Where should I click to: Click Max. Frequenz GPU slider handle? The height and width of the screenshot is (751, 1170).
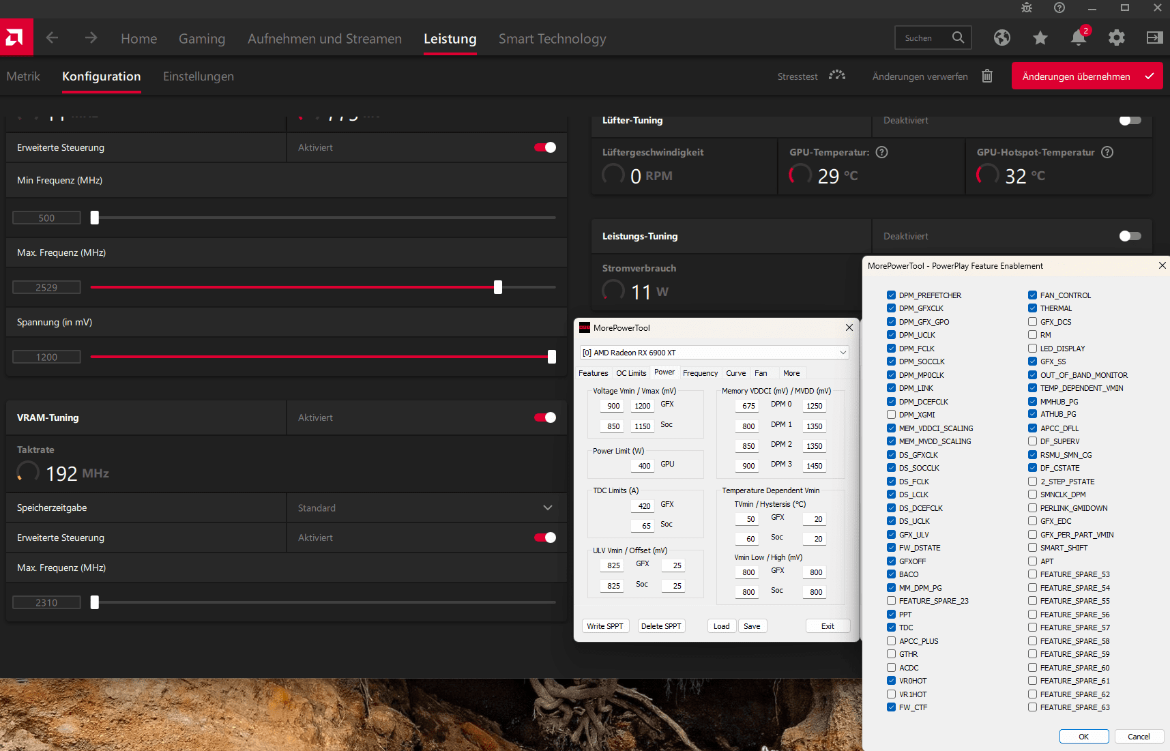point(498,287)
